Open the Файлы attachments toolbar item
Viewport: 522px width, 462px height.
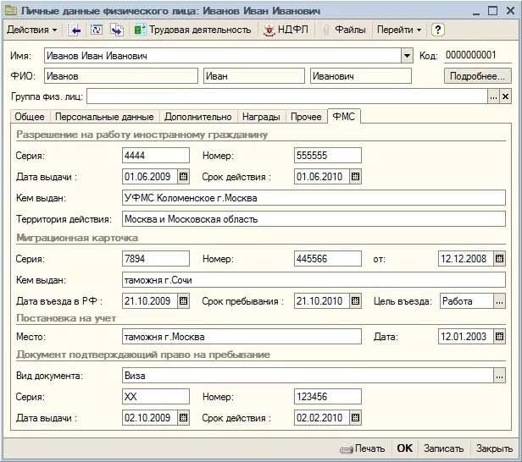[345, 30]
